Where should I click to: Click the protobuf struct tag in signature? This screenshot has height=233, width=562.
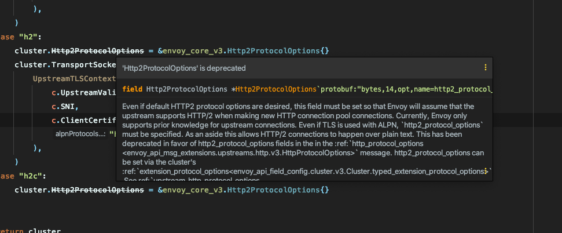pyautogui.click(x=406, y=89)
